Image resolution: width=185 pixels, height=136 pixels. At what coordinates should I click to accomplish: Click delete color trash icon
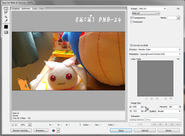pos(171,99)
